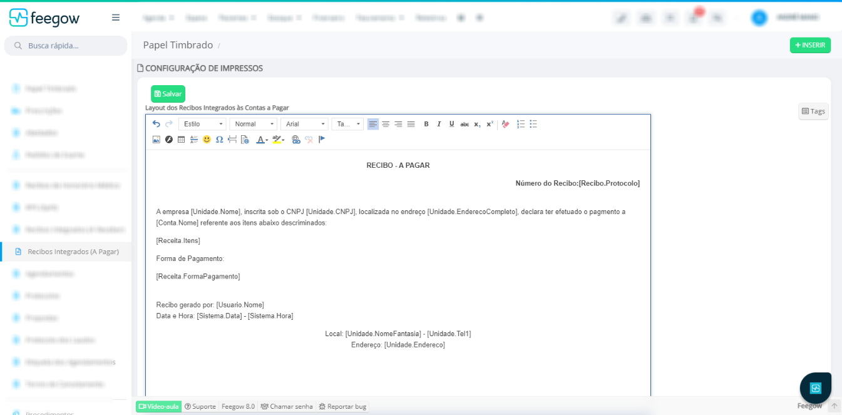Click the Recibo gerado por line
The image size is (842, 415).
tap(210, 305)
